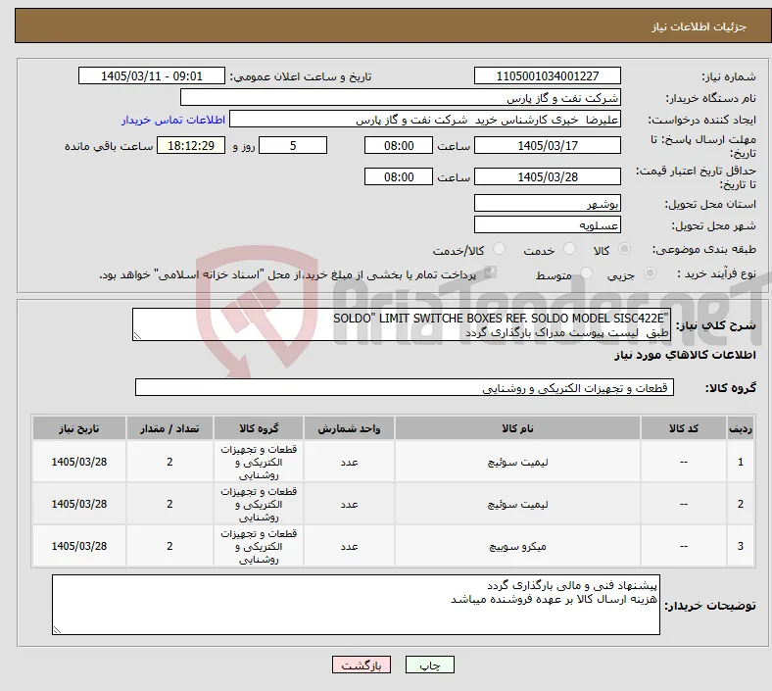Screen dimensions: 772x691
Task: Click the چاپ (print) button
Action: coord(429,666)
